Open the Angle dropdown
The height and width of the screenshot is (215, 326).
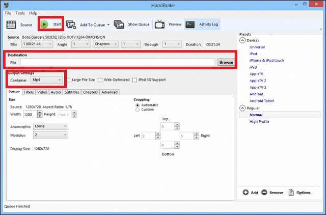point(80,44)
